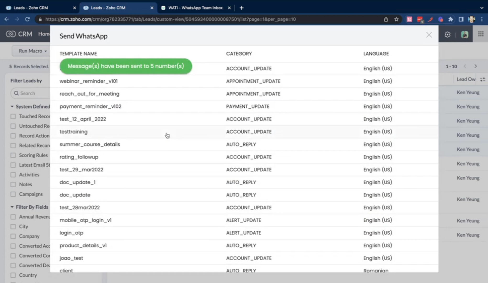The height and width of the screenshot is (283, 488).
Task: Check the City field filter
Action: click(x=13, y=226)
